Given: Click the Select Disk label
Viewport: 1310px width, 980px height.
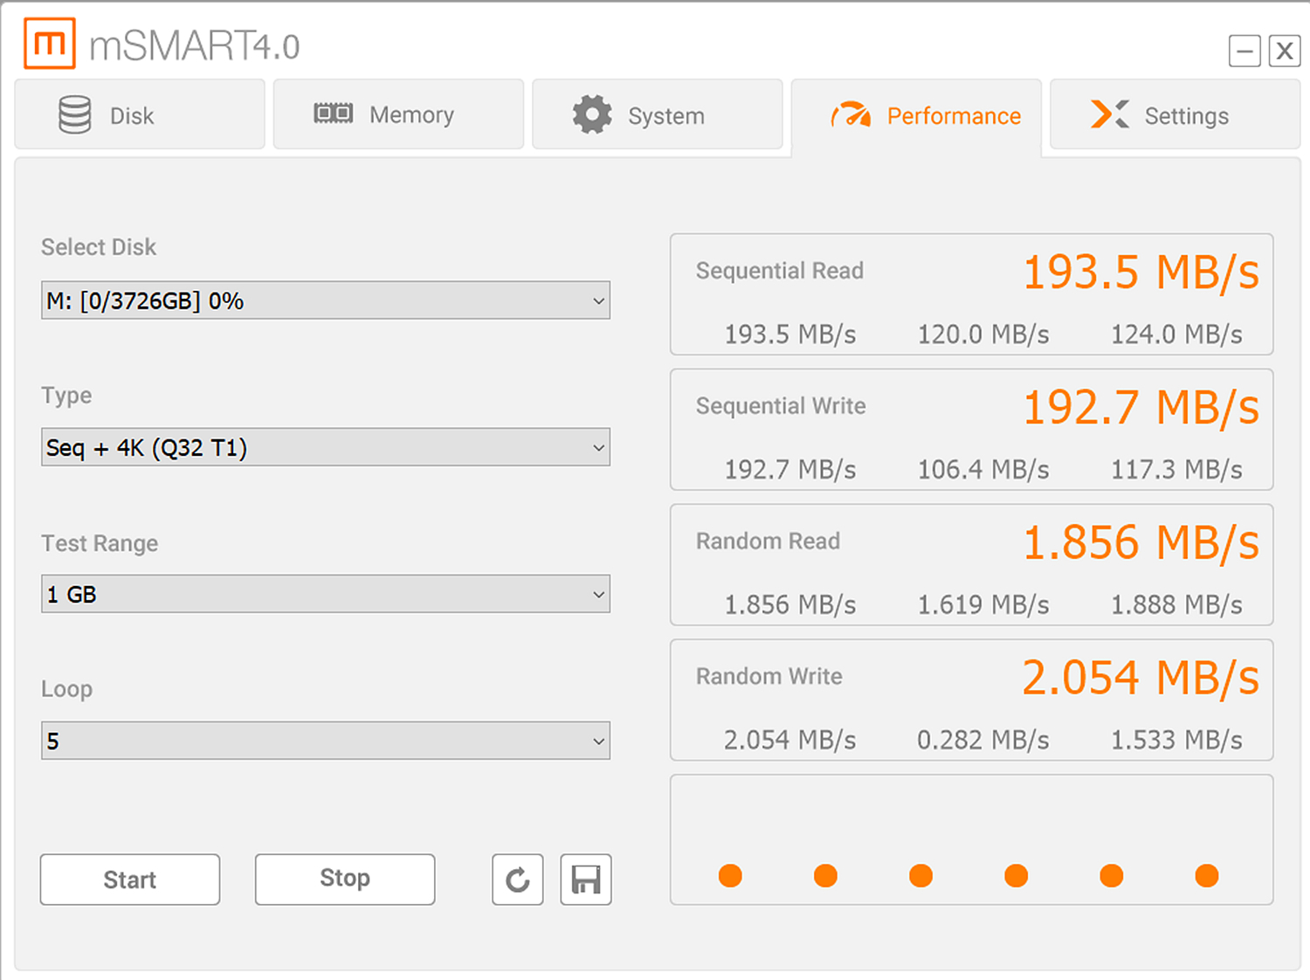Looking at the screenshot, I should pos(99,247).
